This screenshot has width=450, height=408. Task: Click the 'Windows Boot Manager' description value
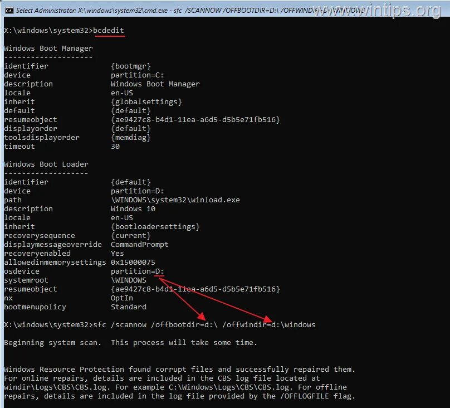(x=155, y=84)
